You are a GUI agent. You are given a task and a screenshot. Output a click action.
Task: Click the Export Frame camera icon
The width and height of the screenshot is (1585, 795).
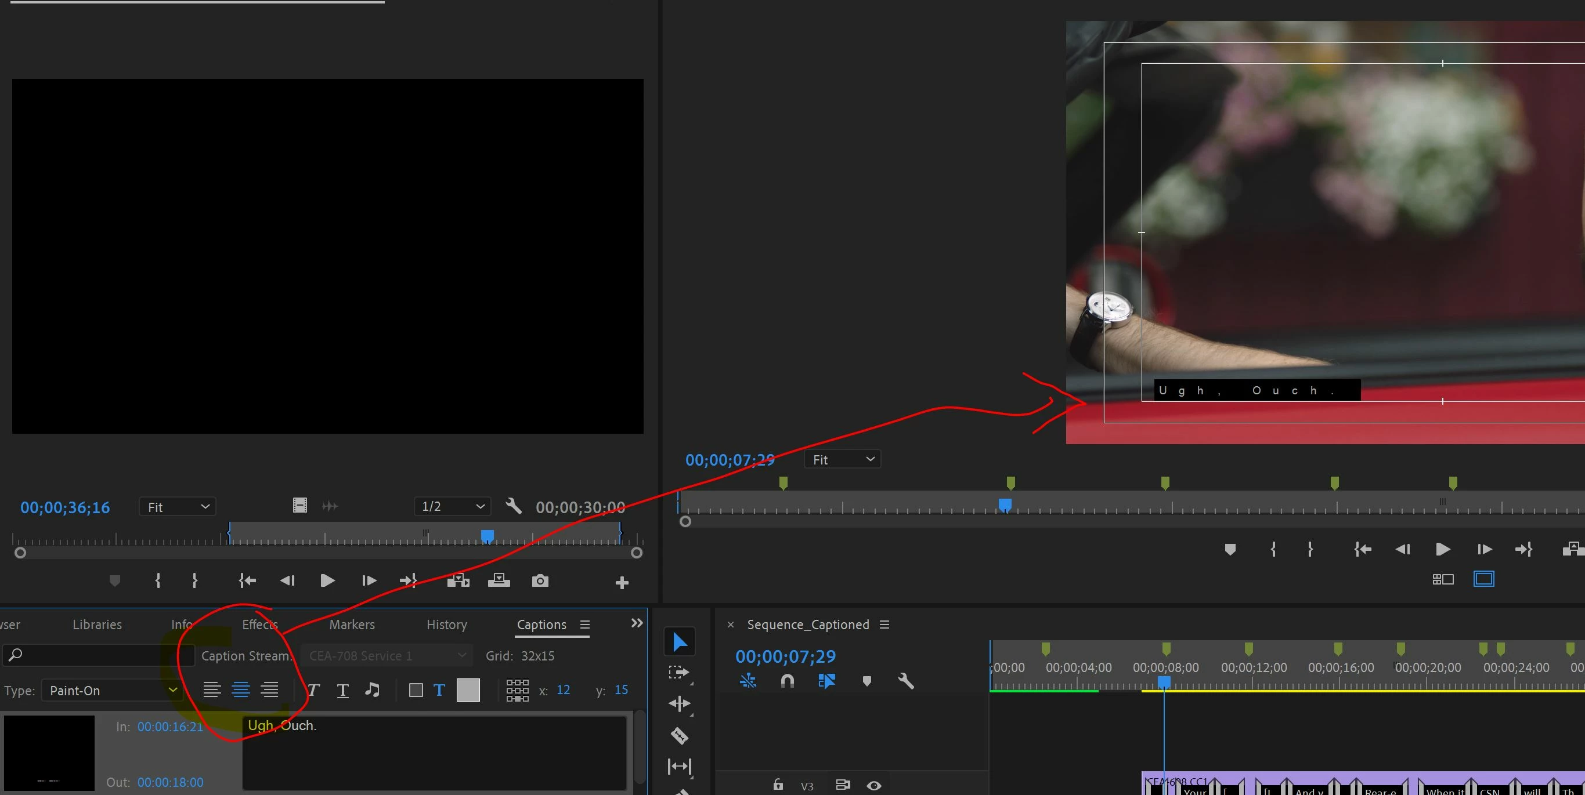pyautogui.click(x=540, y=581)
